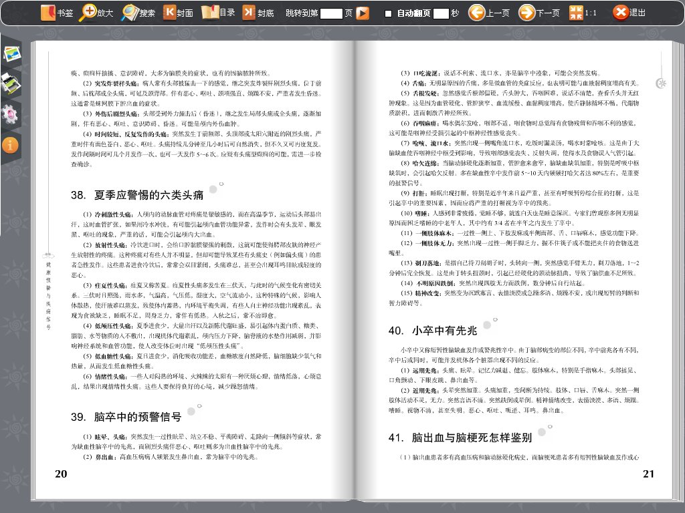Go to 下一页 next page
Image resolution: width=685 pixels, height=513 pixels.
click(539, 13)
